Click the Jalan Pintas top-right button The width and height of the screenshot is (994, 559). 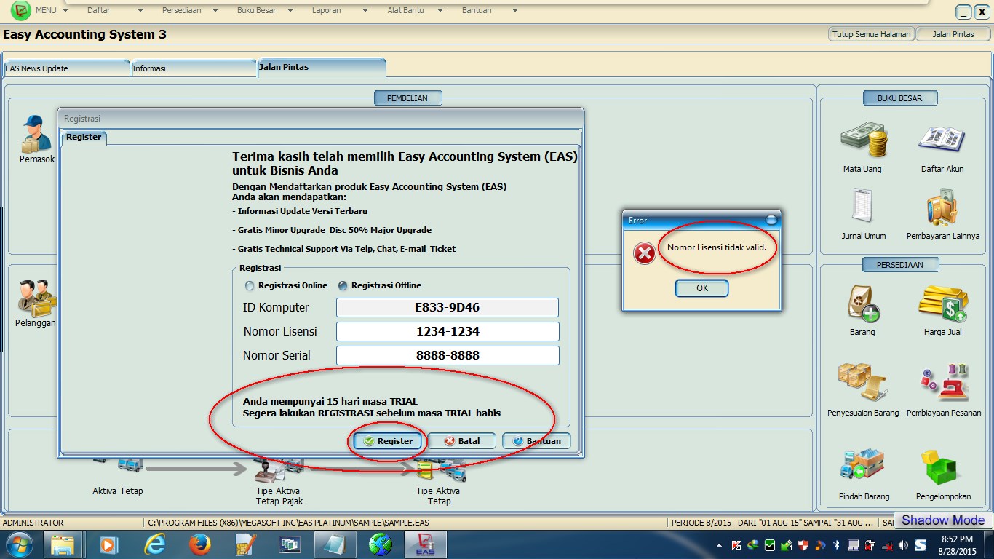tap(953, 34)
